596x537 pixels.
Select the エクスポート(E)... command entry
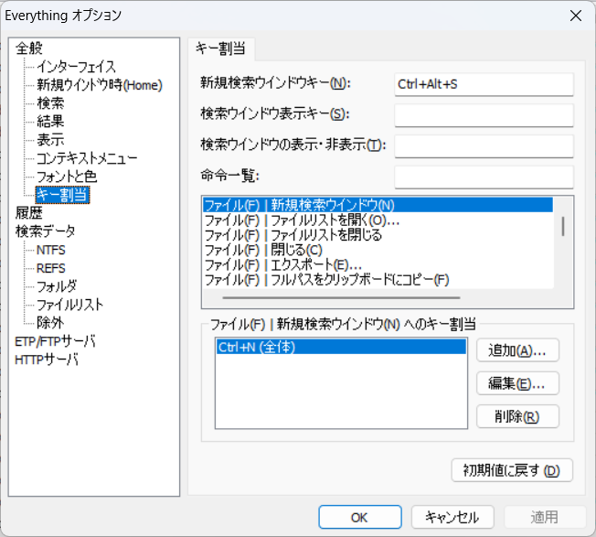click(x=282, y=264)
